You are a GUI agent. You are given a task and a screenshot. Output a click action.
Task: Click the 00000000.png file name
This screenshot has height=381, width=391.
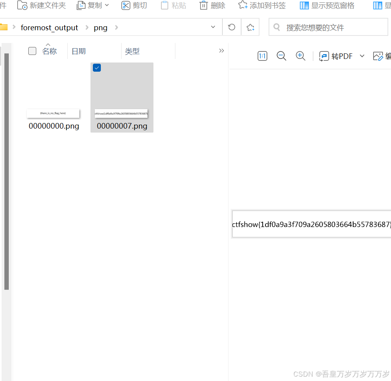pos(54,126)
